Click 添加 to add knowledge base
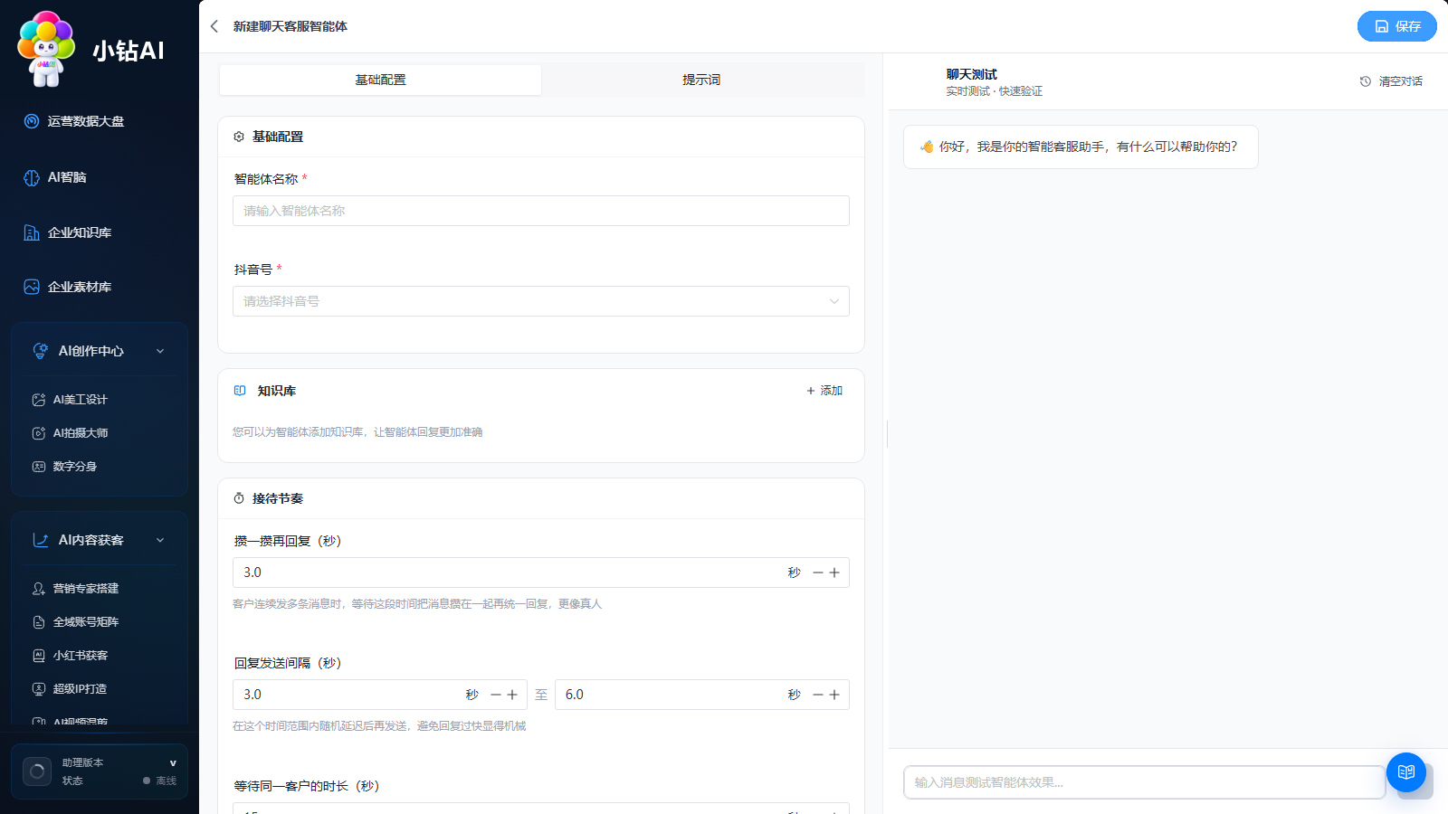 (824, 391)
